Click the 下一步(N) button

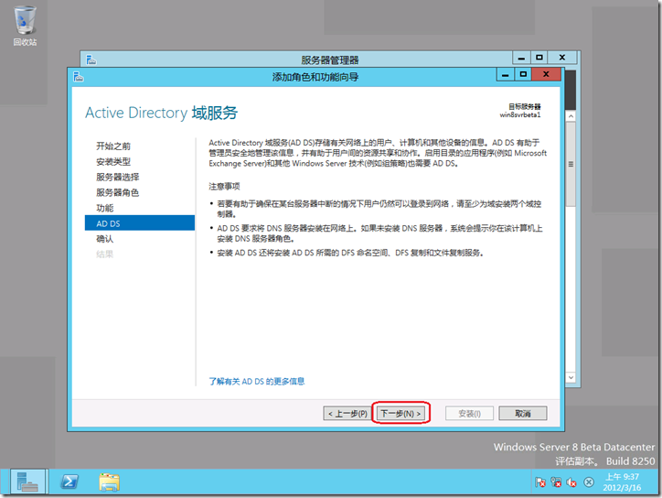400,414
